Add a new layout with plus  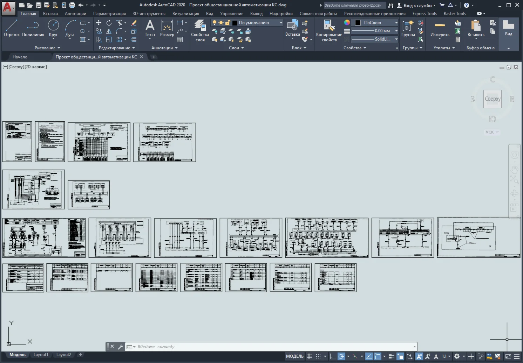(x=81, y=355)
